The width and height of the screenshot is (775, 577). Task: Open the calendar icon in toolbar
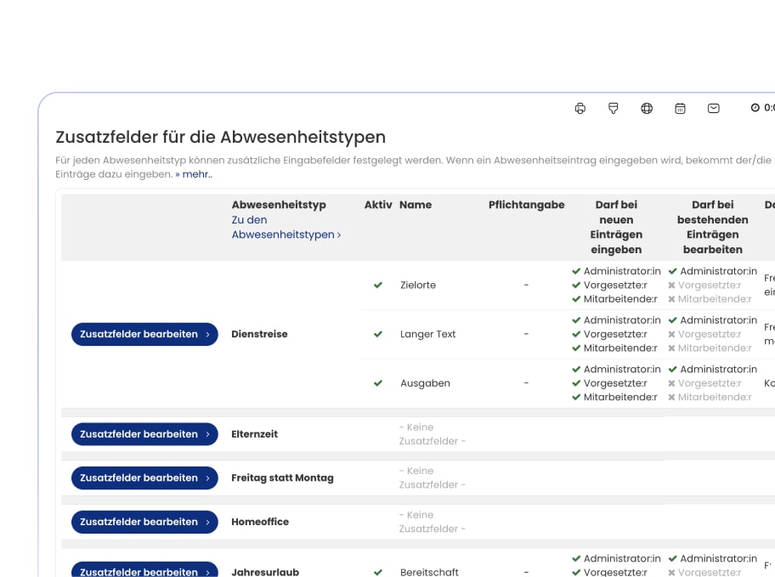tap(680, 108)
